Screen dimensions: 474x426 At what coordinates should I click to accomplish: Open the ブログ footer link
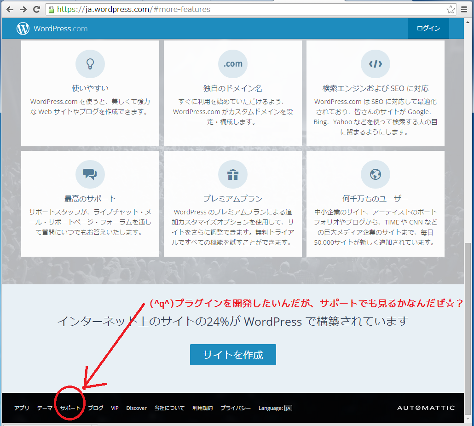[96, 408]
